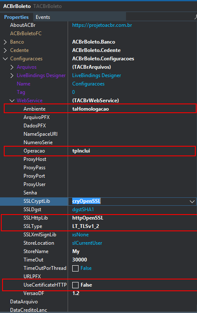The width and height of the screenshot is (197, 313).
Task: Click the StoreName value My
Action: (x=76, y=251)
